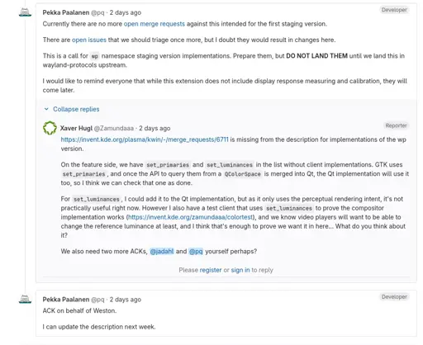This screenshot has width=423, height=345.
Task: Click the @jadahl mention
Action: click(x=162, y=252)
